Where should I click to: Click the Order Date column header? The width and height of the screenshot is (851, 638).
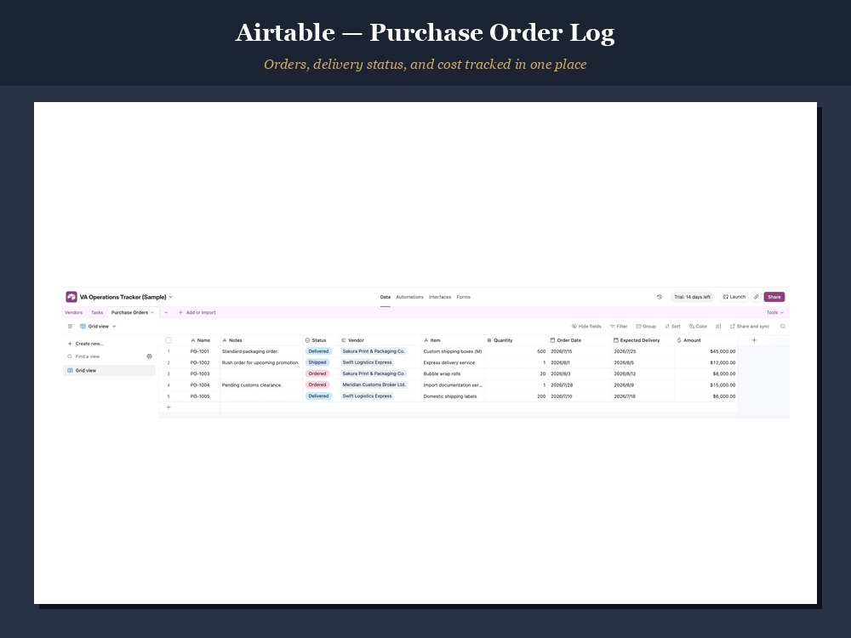pos(580,340)
